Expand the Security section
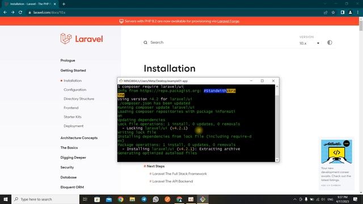The height and width of the screenshot is (204, 363). tap(67, 167)
